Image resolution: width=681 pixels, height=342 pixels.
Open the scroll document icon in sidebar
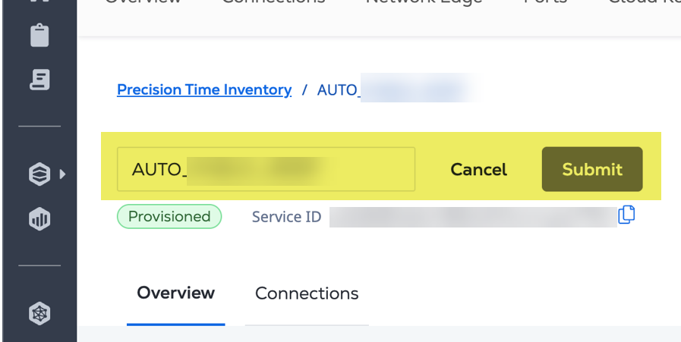(39, 80)
